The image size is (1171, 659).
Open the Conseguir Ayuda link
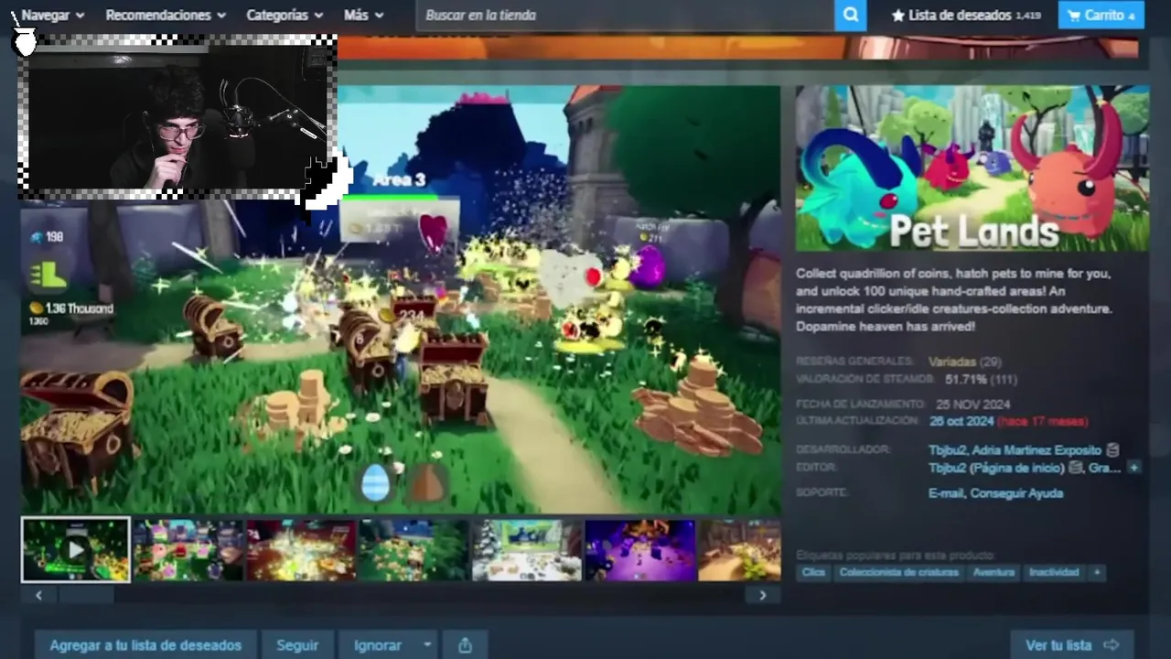pyautogui.click(x=1016, y=493)
